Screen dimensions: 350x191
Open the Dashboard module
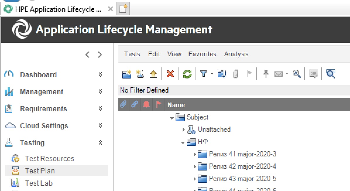38,75
